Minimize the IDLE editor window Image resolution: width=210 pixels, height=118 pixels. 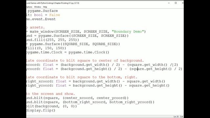tap(169, 3)
